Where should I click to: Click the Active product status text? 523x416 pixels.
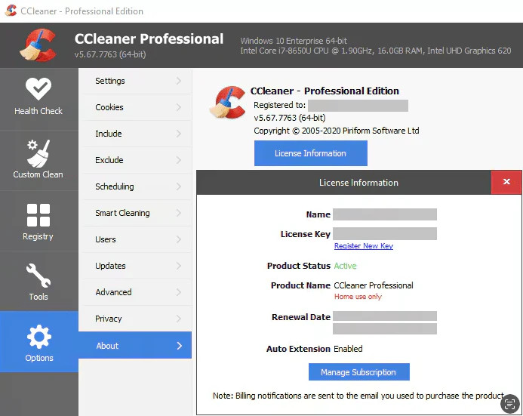coord(345,266)
